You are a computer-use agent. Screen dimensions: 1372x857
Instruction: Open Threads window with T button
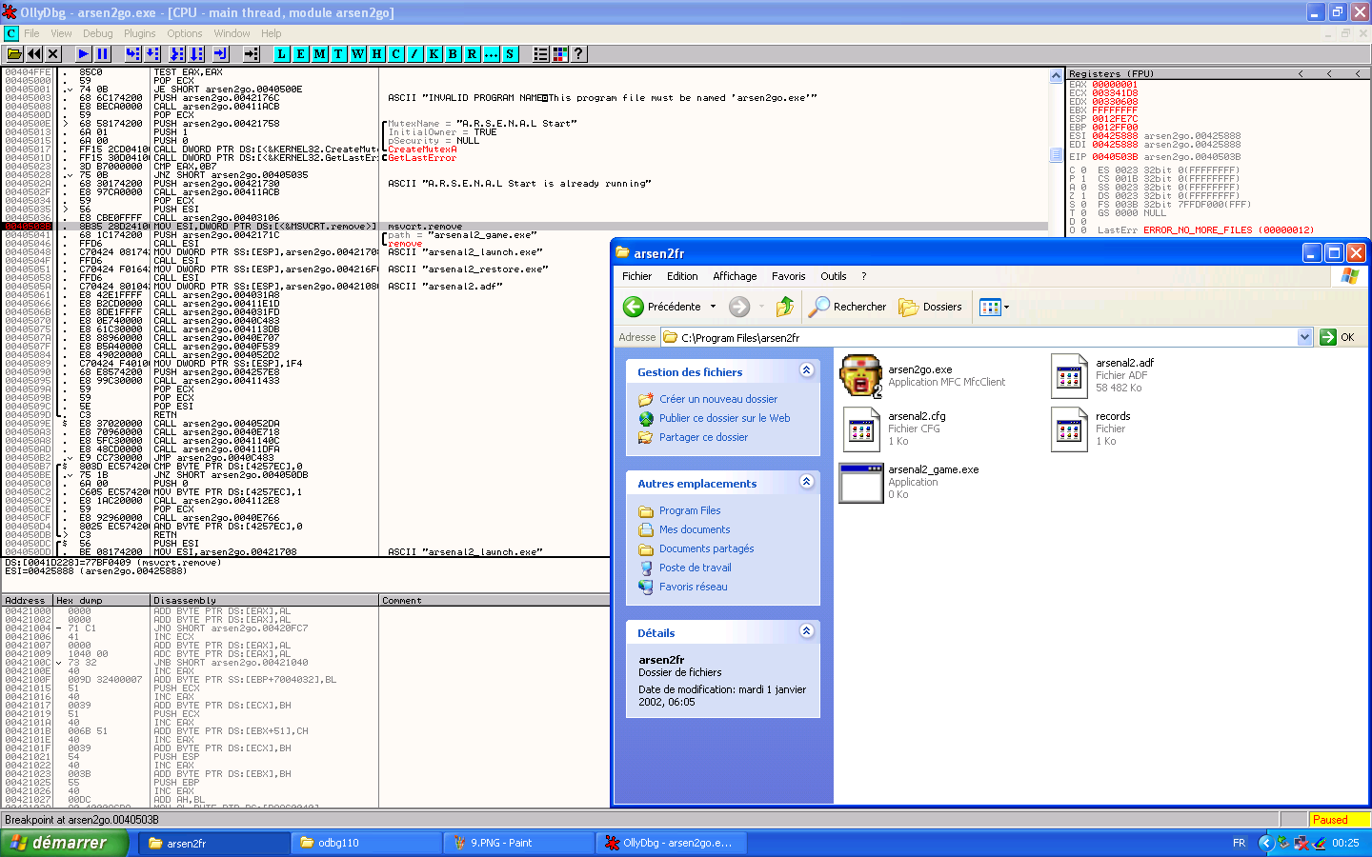(338, 54)
